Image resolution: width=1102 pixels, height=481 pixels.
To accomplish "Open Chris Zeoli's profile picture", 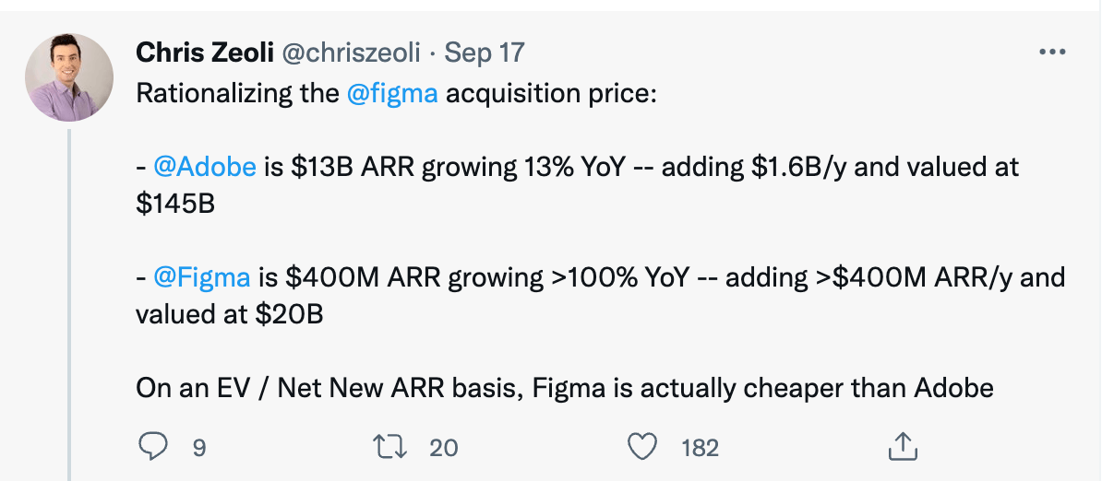I will click(x=69, y=78).
